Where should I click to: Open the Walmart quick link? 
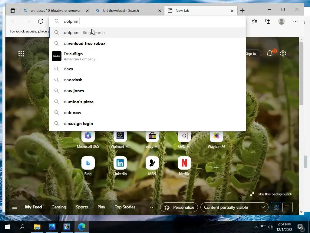tap(120, 140)
